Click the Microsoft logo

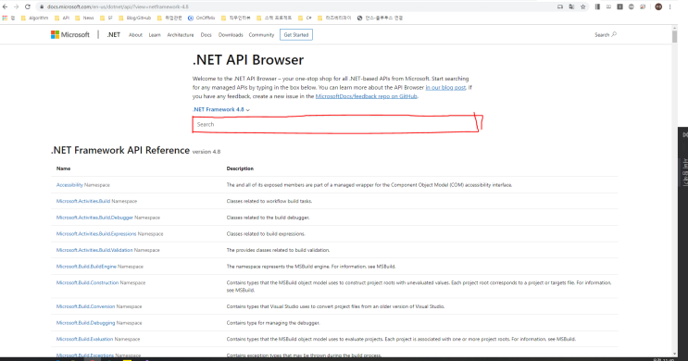pyautogui.click(x=70, y=34)
